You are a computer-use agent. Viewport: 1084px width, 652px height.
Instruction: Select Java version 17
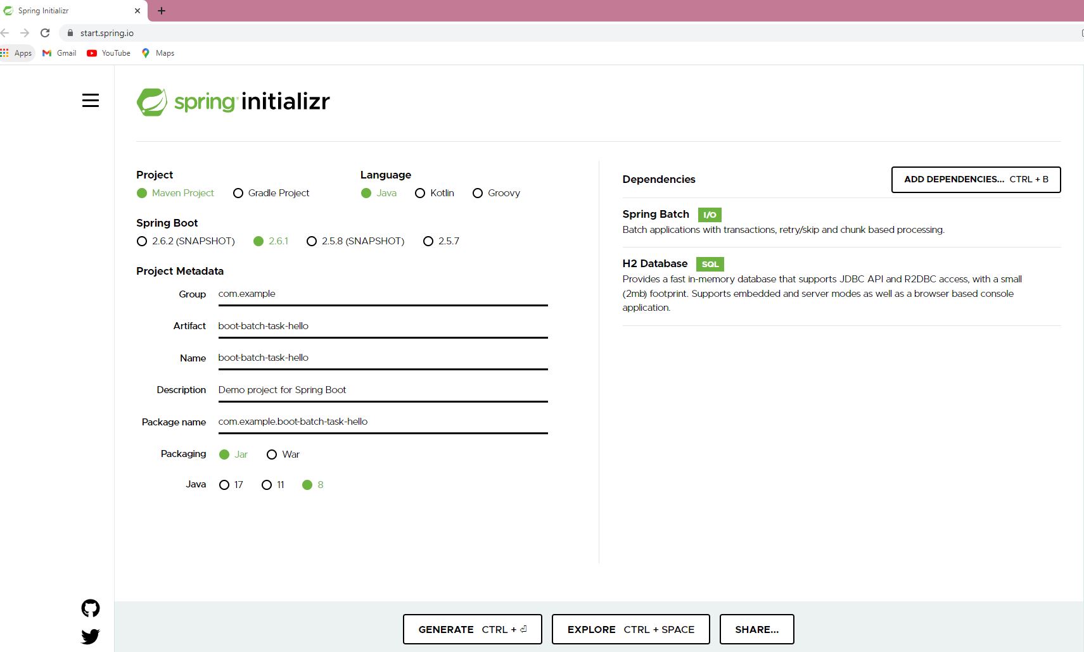coord(231,485)
